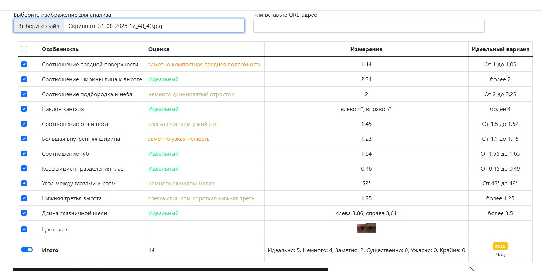Viewport: 542px width, 271px height.
Task: Disable the 'Наклон кантала' row checkbox
Action: [x=24, y=109]
